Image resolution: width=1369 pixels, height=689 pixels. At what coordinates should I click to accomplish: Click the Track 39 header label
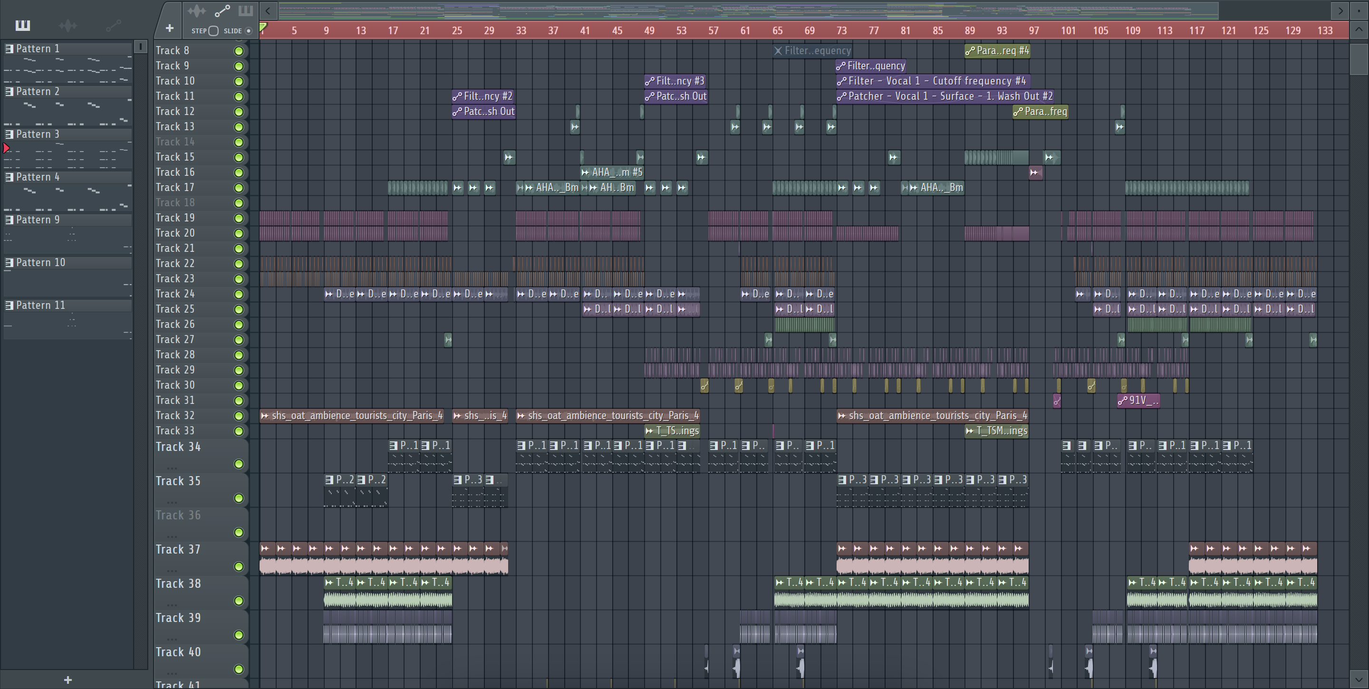point(178,618)
